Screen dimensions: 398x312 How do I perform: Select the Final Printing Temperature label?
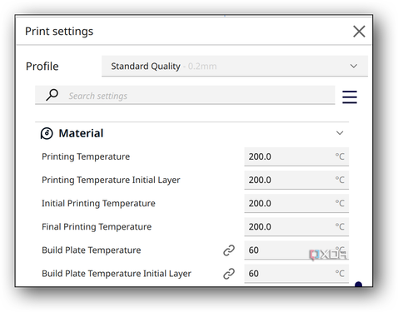pyautogui.click(x=97, y=227)
